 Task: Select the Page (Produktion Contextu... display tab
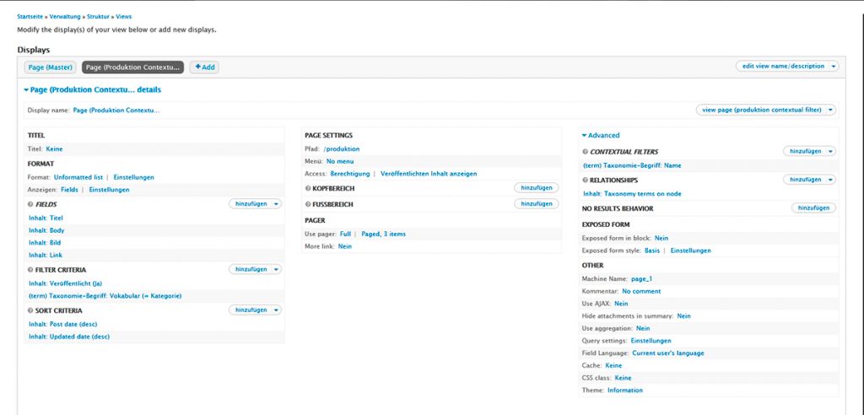pos(132,67)
